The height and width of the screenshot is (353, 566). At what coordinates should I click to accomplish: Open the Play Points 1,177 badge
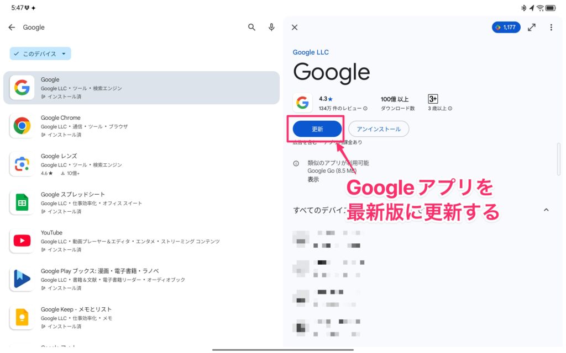(506, 28)
